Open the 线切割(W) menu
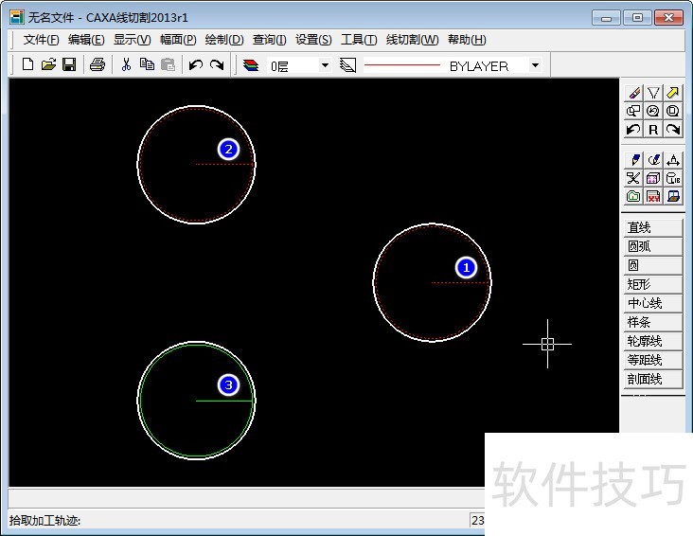693x536 pixels. [x=412, y=40]
